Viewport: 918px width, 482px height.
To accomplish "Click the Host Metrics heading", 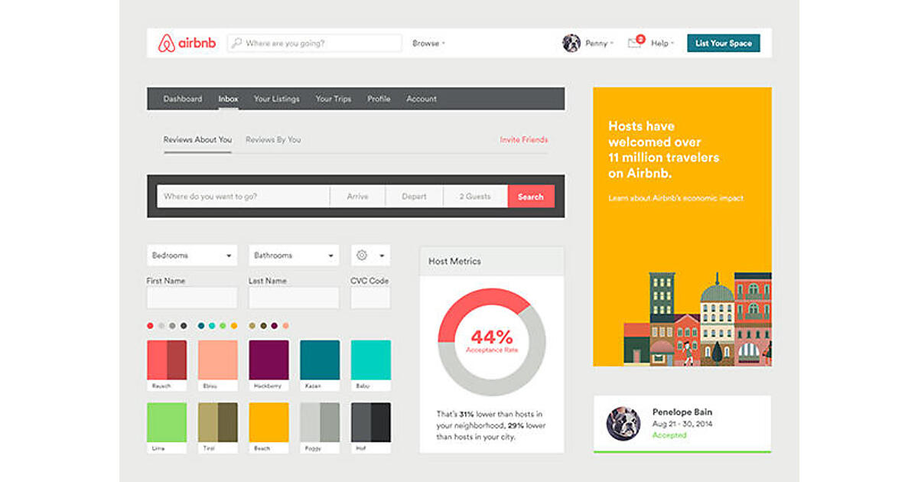I will click(x=454, y=261).
